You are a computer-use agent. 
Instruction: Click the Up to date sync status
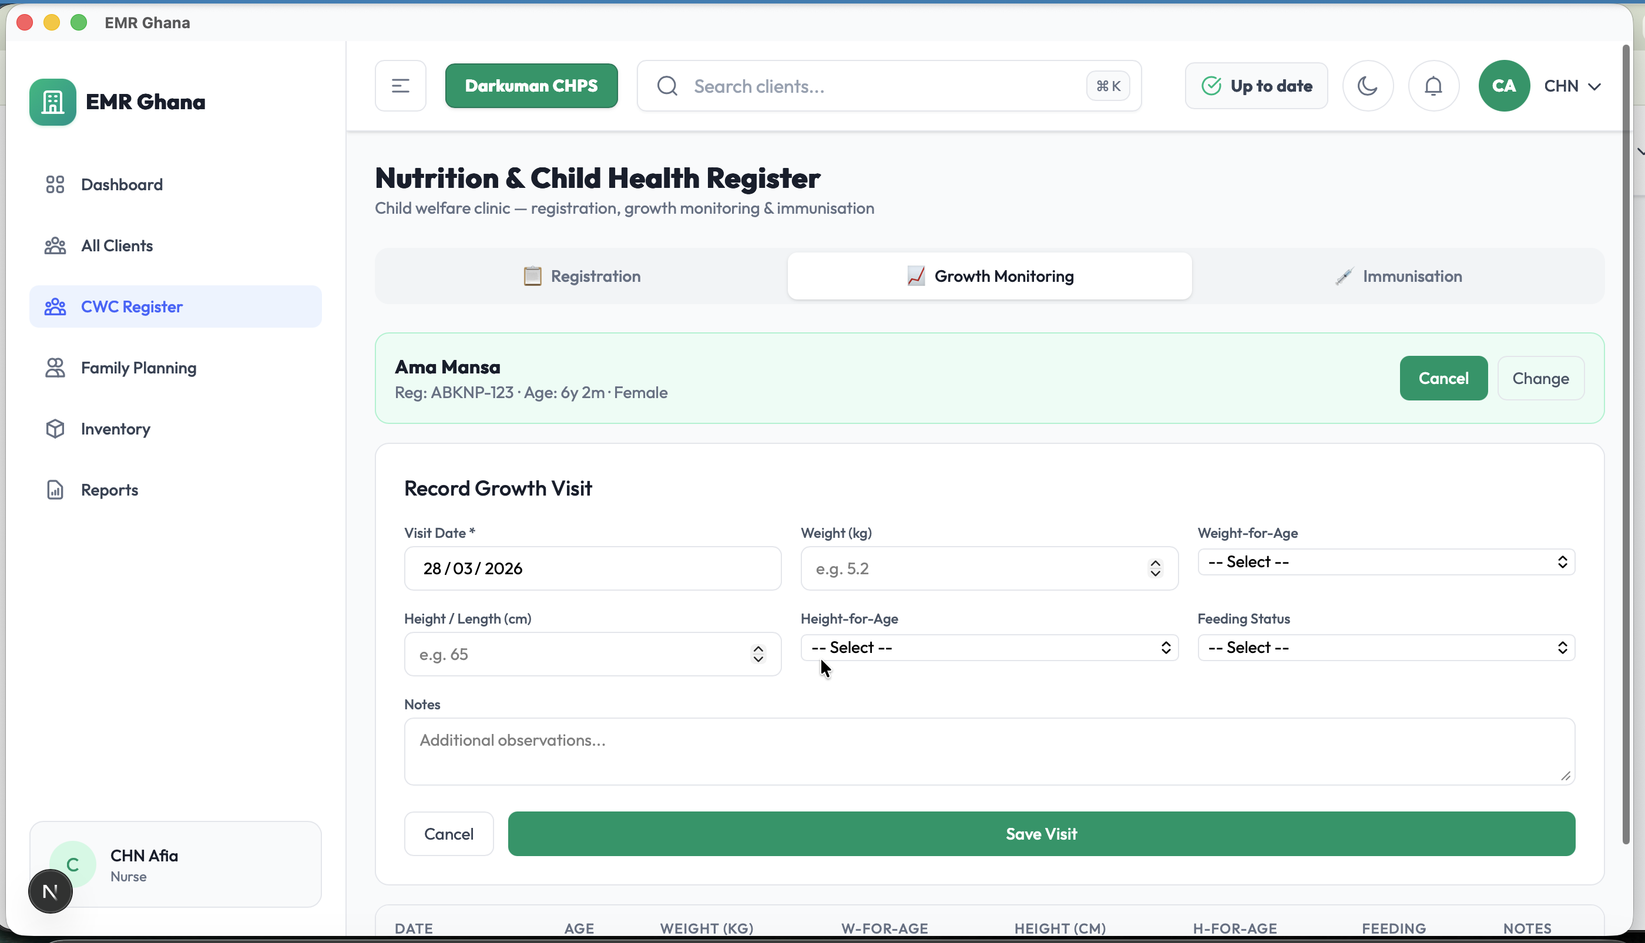tap(1255, 85)
